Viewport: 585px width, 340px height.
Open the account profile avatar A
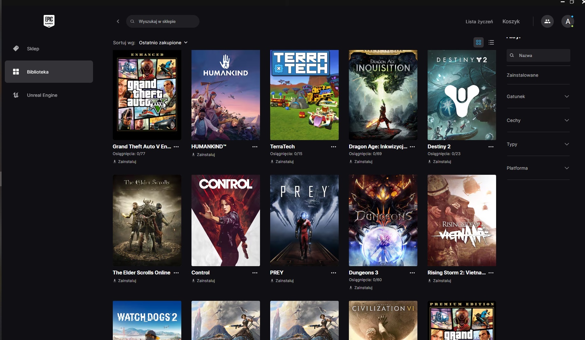(568, 21)
